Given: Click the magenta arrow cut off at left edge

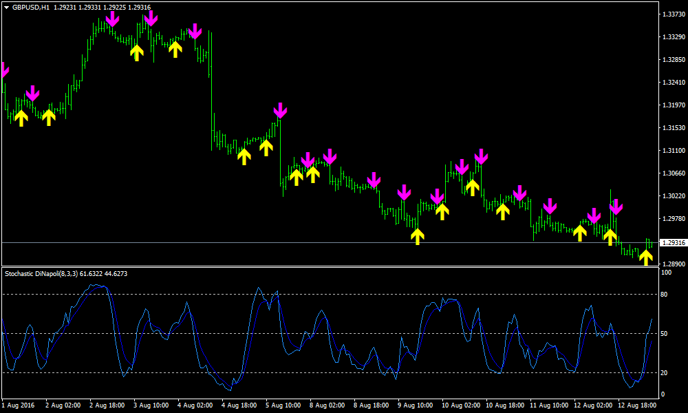Looking at the screenshot, I should tap(3, 70).
